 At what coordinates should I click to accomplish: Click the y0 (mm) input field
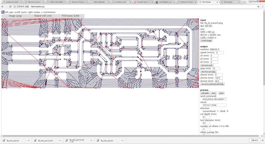click(x=214, y=59)
